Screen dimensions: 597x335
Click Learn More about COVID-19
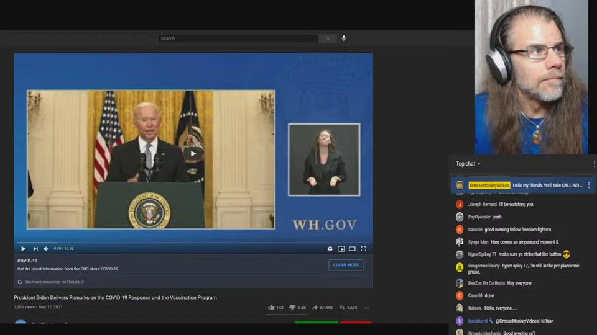click(x=346, y=265)
